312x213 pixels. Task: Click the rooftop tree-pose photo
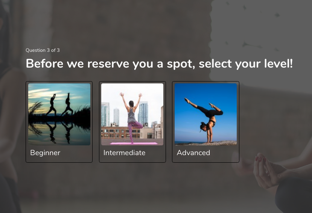pos(132,114)
